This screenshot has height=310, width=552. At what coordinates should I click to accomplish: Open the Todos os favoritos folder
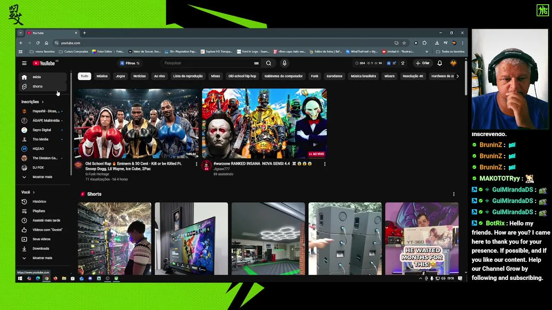[x=450, y=52]
